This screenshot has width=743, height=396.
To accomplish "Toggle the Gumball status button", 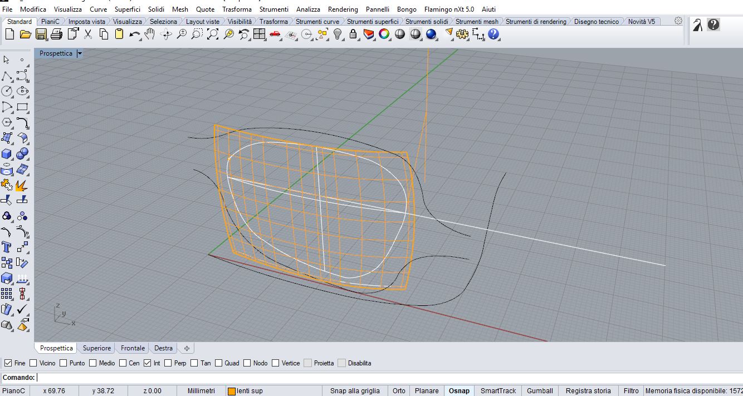I will [540, 391].
